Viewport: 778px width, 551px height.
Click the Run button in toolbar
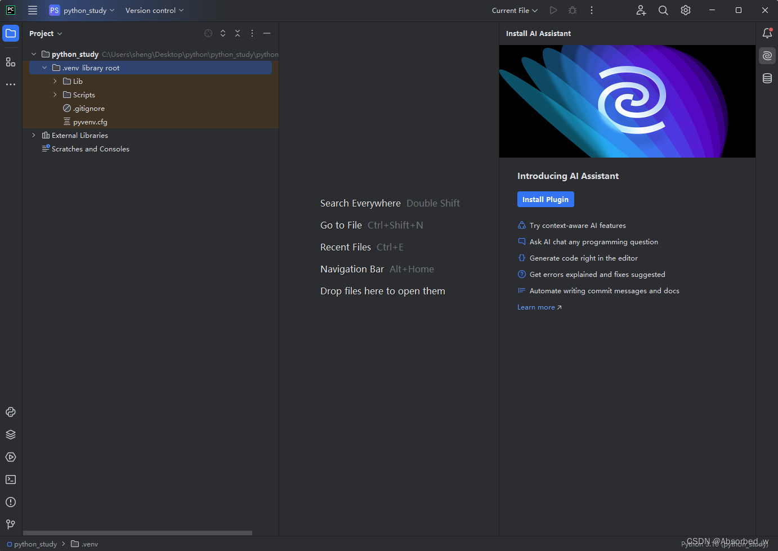pyautogui.click(x=553, y=10)
